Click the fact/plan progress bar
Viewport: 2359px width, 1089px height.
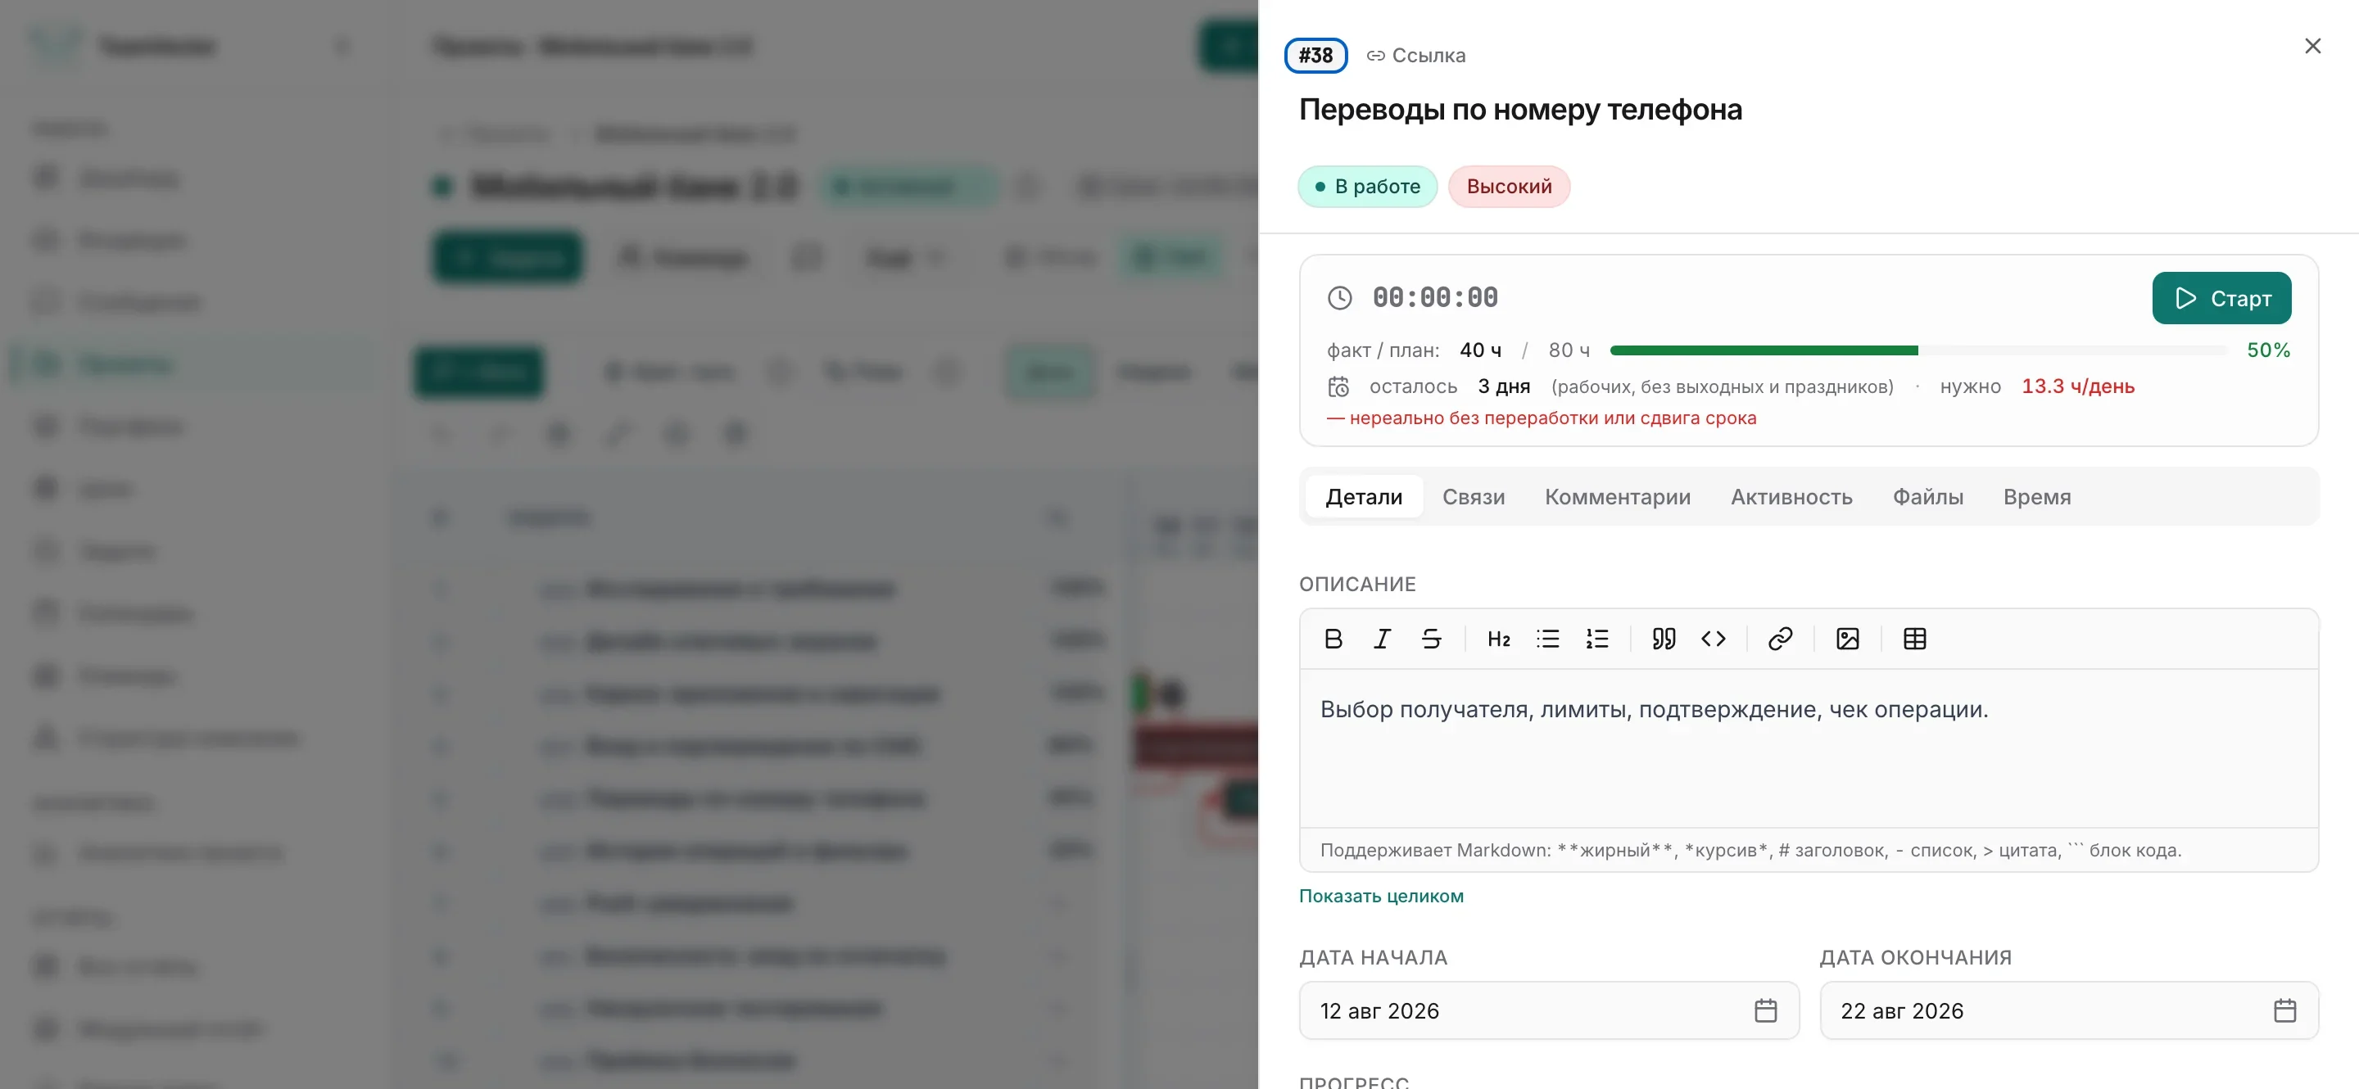pyautogui.click(x=1918, y=350)
